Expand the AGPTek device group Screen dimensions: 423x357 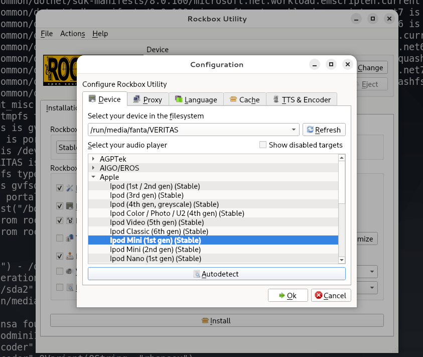point(93,159)
